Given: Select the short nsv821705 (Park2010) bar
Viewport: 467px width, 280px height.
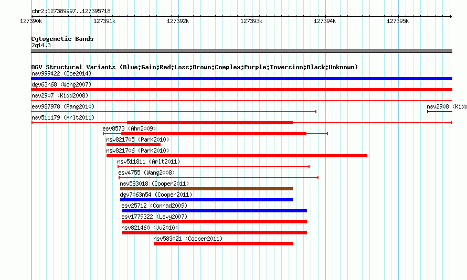Looking at the screenshot, I should tap(133, 145).
